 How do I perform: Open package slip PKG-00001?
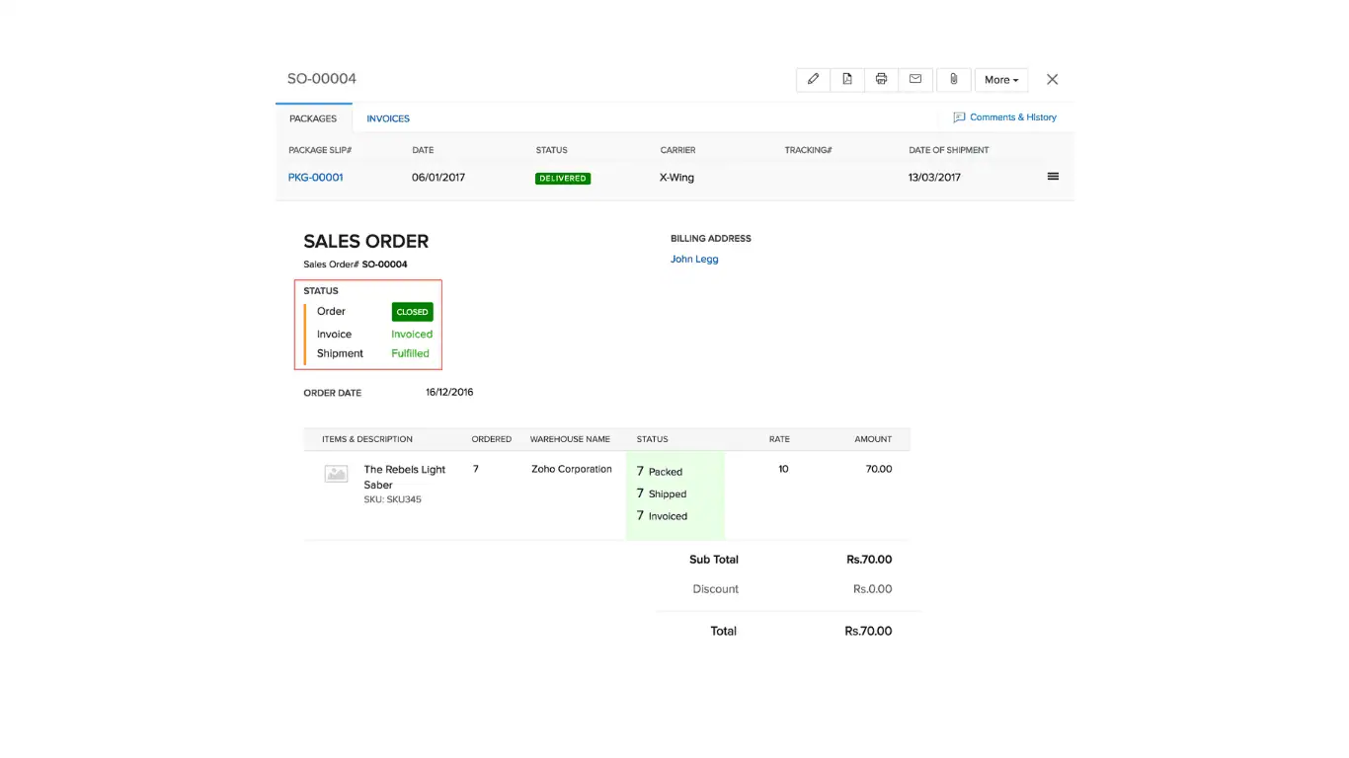316,178
